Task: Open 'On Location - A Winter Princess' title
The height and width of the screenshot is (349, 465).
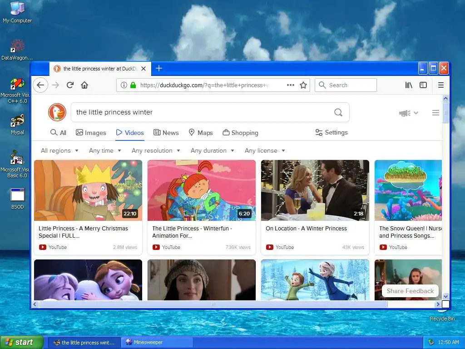Action: point(307,229)
